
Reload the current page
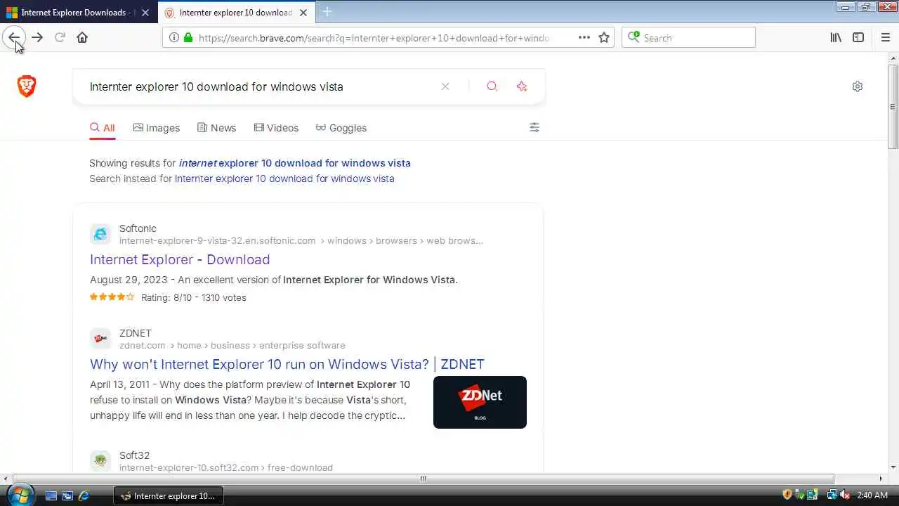pyautogui.click(x=60, y=38)
